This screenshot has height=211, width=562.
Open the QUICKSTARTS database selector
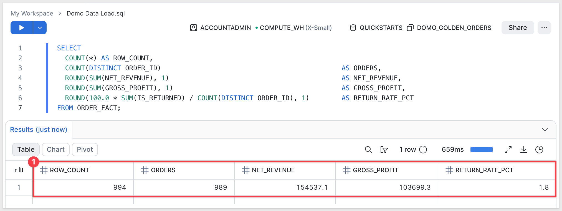click(x=381, y=28)
